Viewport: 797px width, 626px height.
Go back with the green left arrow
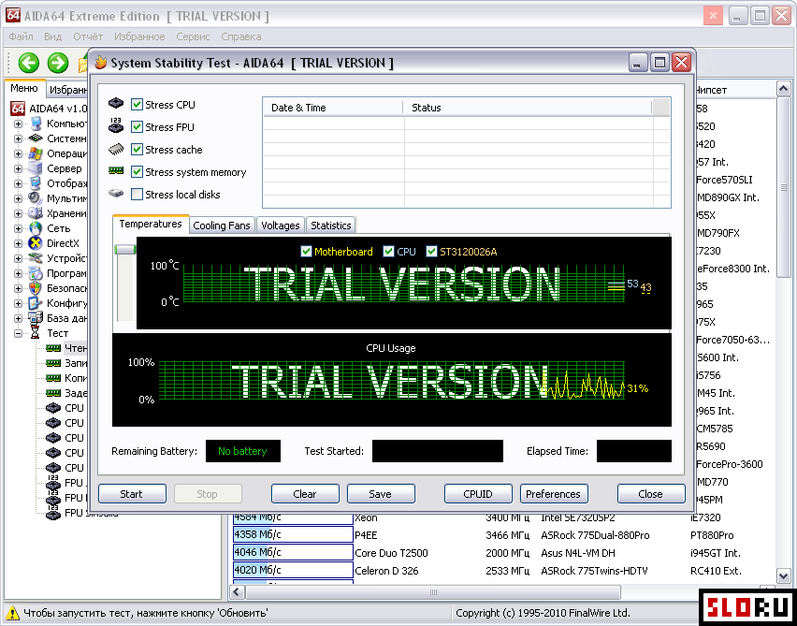click(29, 63)
